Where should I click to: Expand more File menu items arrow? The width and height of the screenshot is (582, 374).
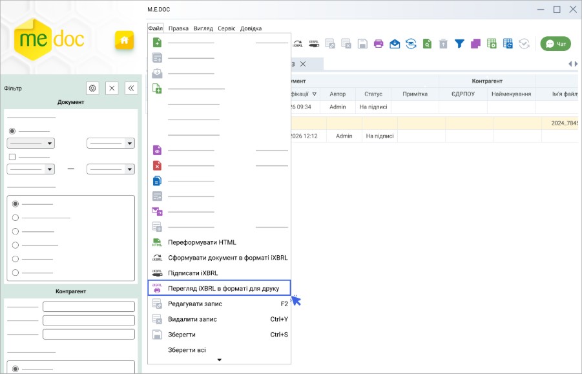tap(220, 360)
